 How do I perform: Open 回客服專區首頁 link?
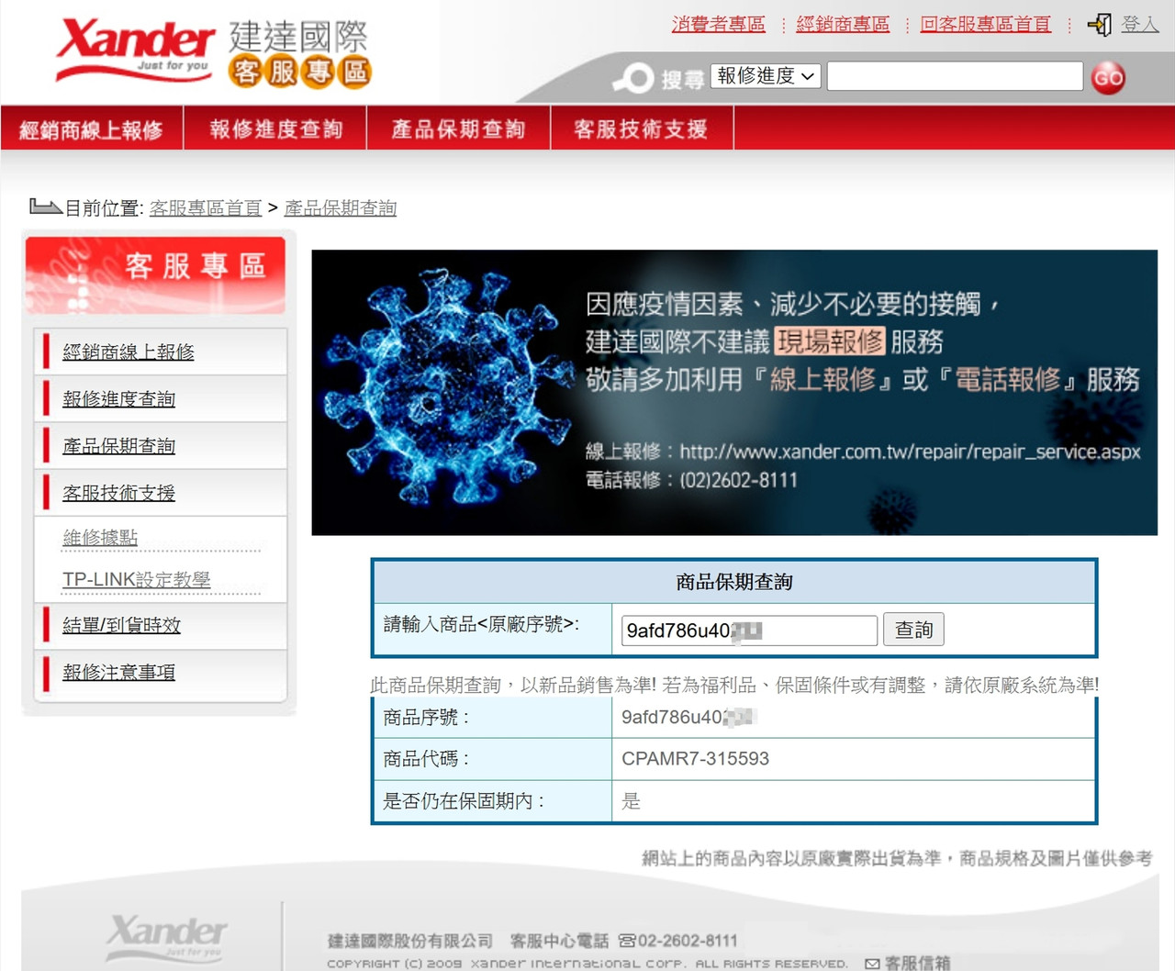pos(986,24)
